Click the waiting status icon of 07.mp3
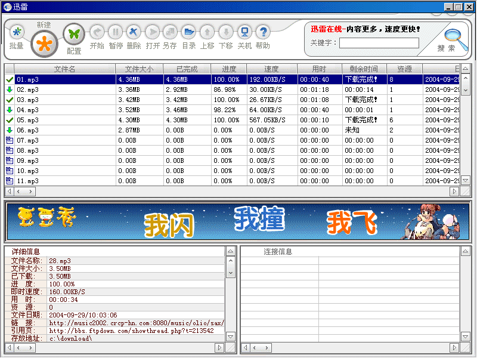Image resolution: width=477 pixels, height=358 pixels. 10,140
